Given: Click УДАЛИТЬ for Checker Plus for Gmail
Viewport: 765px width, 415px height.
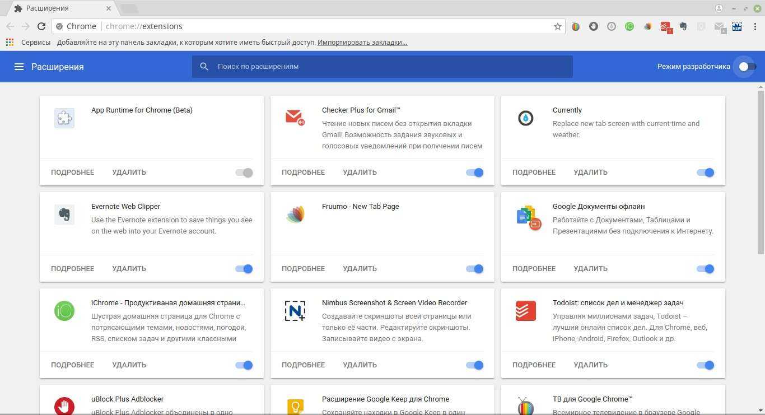Looking at the screenshot, I should 360,172.
